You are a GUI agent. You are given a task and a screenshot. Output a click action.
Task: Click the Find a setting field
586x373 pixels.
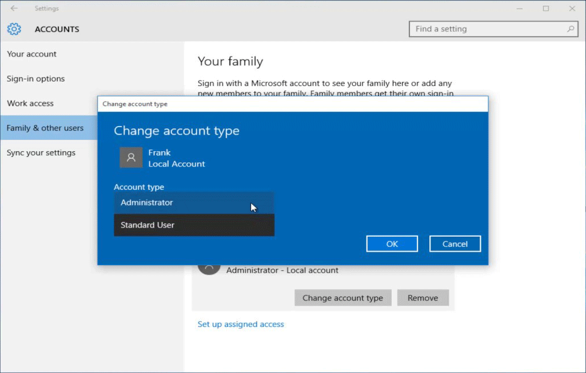point(493,29)
